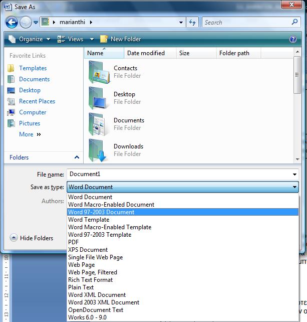Sort by Folder path column
Screen dimensions: 307x322
(x=238, y=53)
